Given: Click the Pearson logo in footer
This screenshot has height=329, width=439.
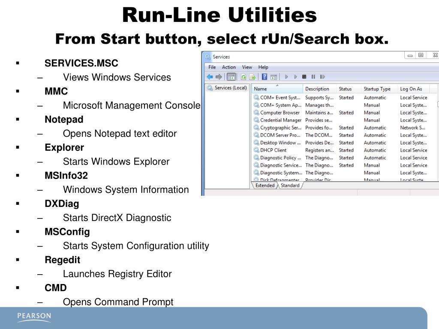Looking at the screenshot, I should pyautogui.click(x=34, y=317).
